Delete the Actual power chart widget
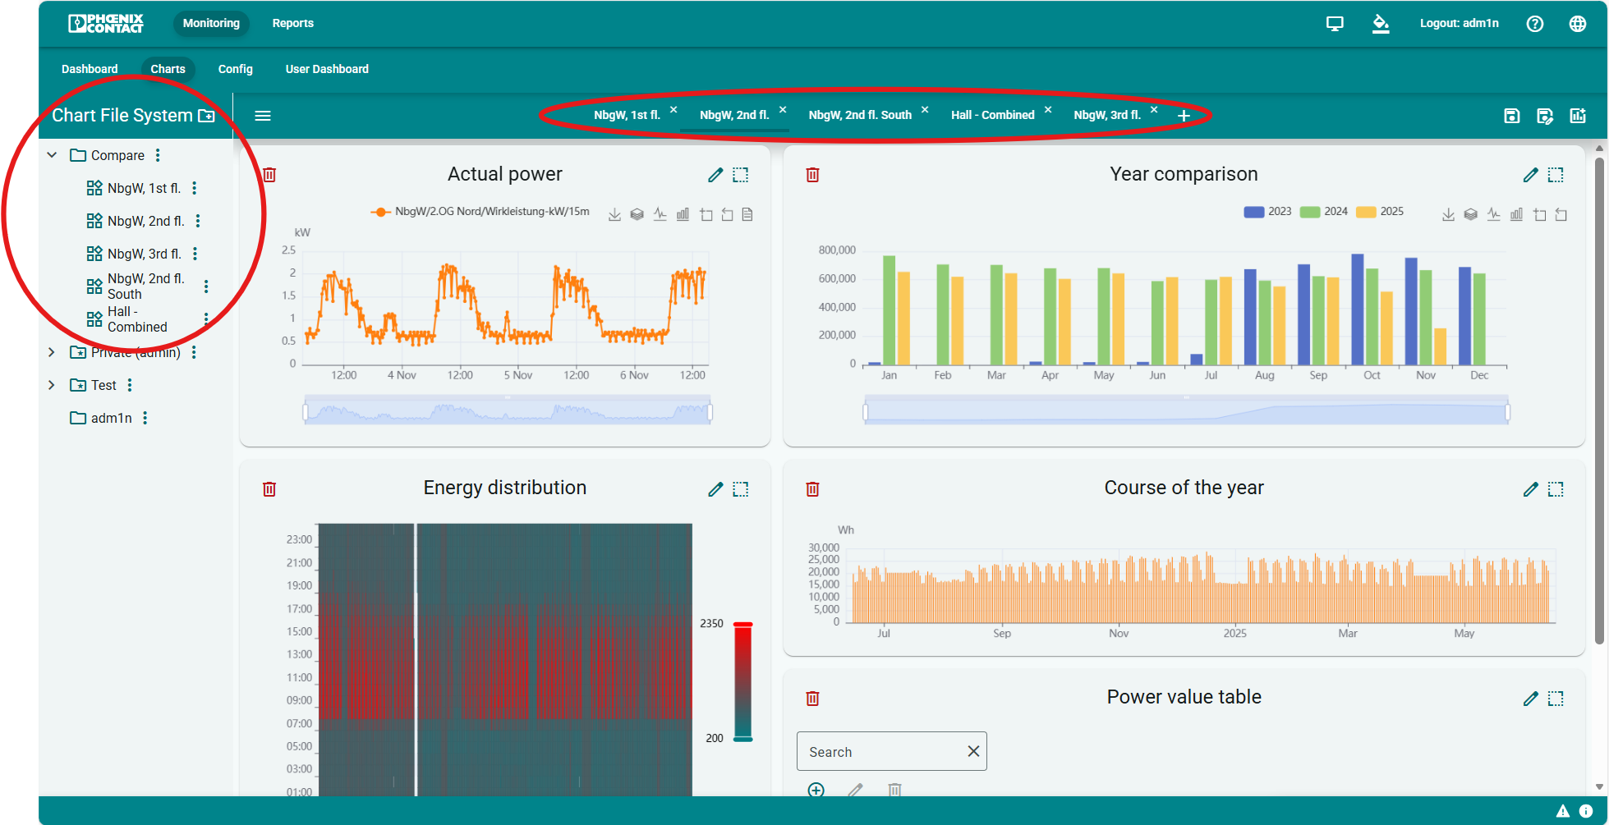The height and width of the screenshot is (825, 1609). pyautogui.click(x=269, y=175)
